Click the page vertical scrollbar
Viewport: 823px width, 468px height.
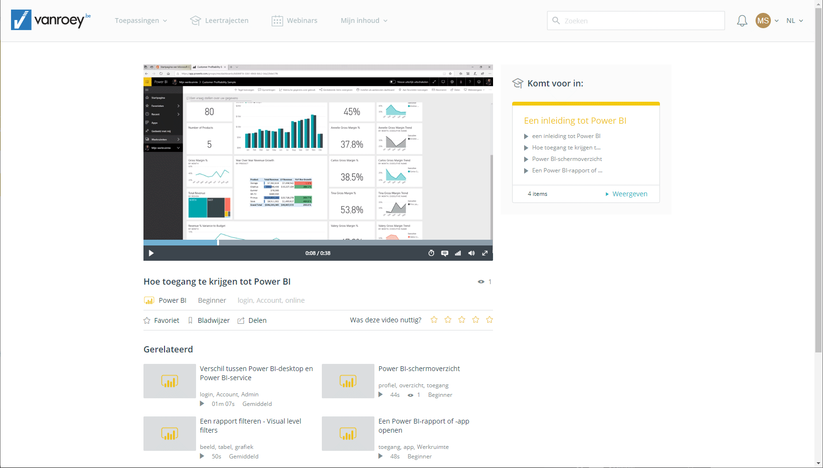tap(819, 180)
